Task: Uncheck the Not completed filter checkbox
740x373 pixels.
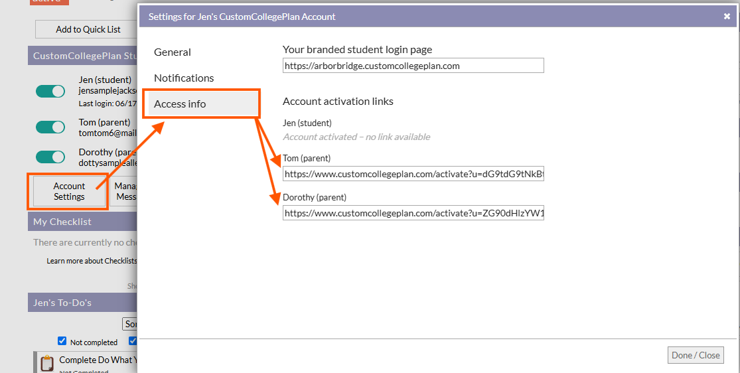Action: [x=62, y=341]
